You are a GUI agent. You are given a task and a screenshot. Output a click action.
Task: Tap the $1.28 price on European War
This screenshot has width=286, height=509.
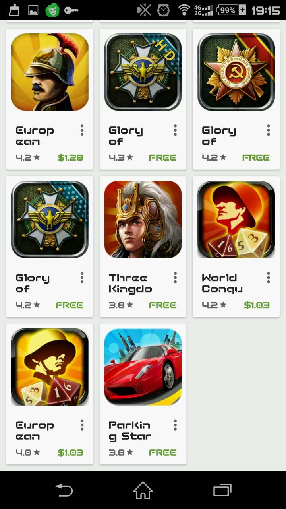pos(70,157)
